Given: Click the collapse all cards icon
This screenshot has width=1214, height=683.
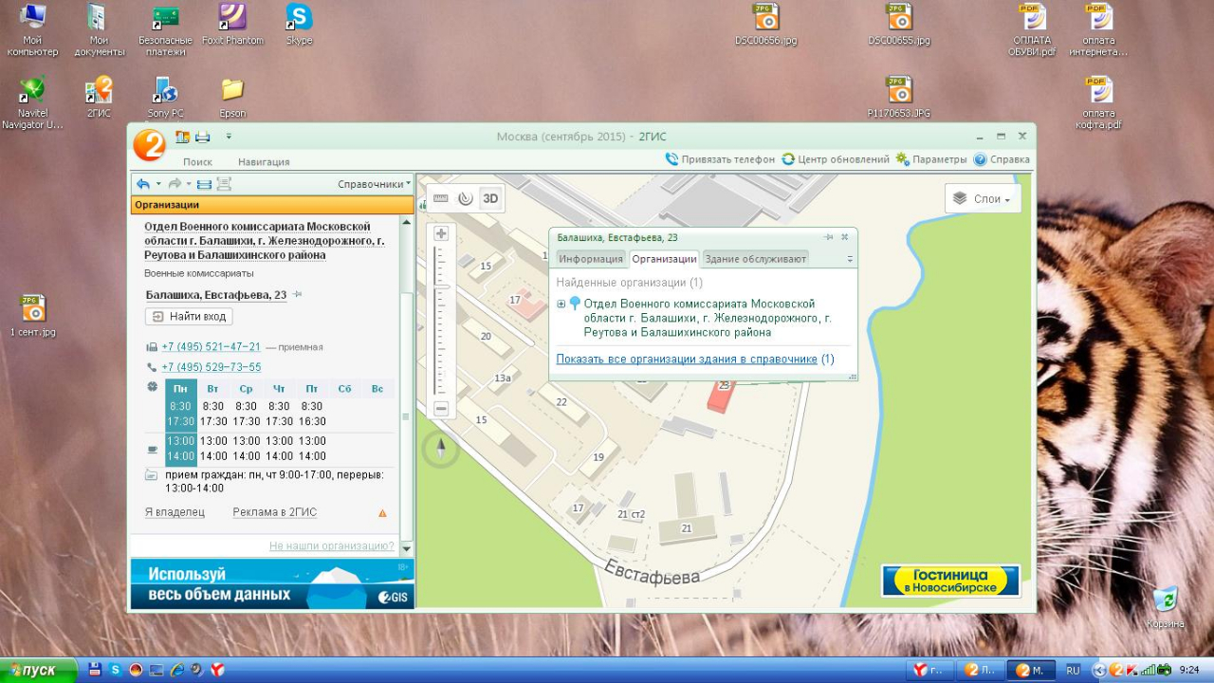Looking at the screenshot, I should (224, 184).
